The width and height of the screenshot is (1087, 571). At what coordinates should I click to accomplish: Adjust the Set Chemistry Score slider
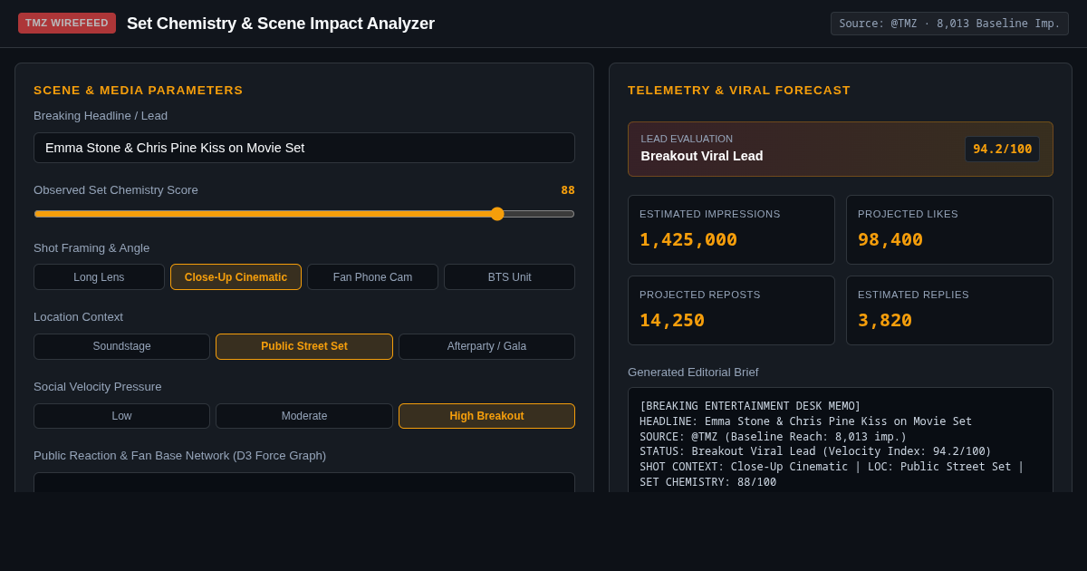point(304,214)
